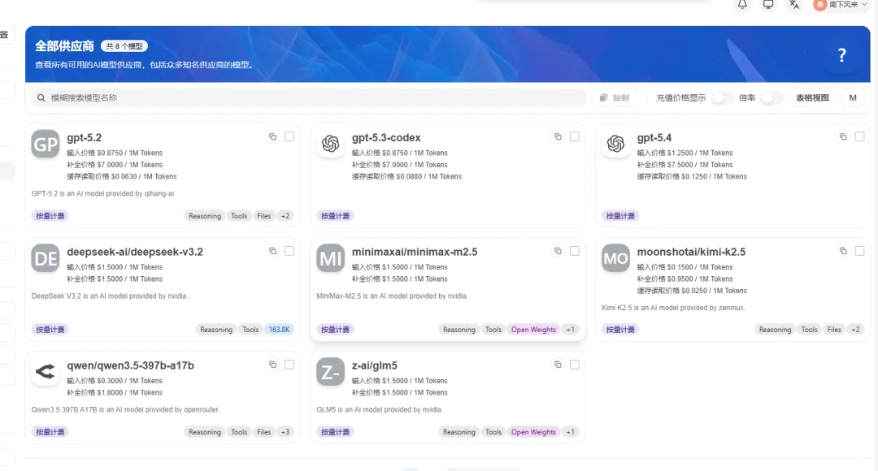Click Open Weights tag on glm5 card

point(533,432)
